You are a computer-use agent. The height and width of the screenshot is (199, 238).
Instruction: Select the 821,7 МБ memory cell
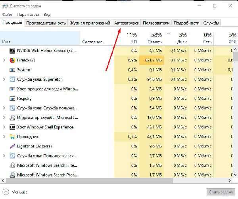152,60
